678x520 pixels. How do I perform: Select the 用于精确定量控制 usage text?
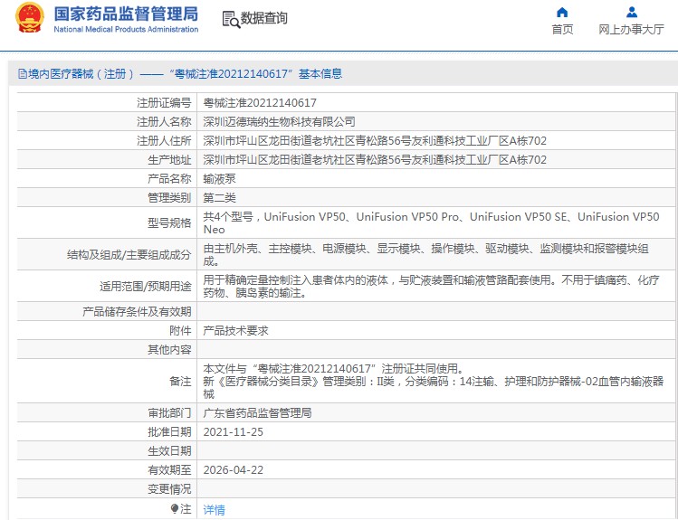click(431, 287)
